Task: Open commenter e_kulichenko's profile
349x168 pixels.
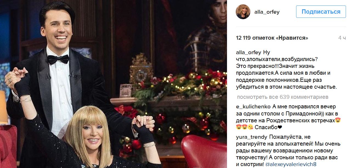Action: coord(253,106)
